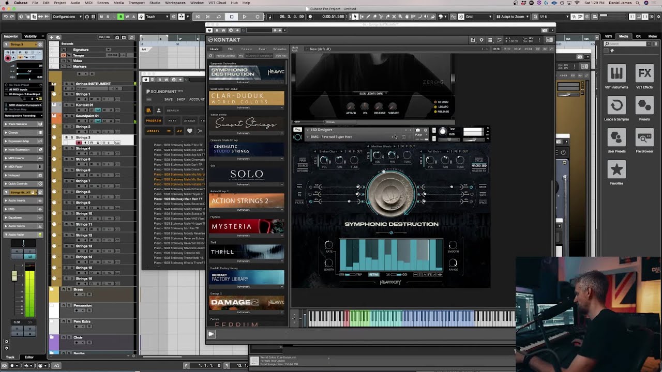Open the Studio menu
Viewport: 662px width, 372px height.
point(155,3)
